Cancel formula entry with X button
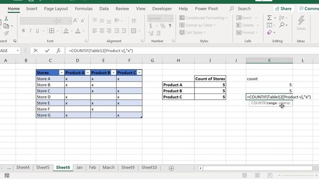 (35, 51)
